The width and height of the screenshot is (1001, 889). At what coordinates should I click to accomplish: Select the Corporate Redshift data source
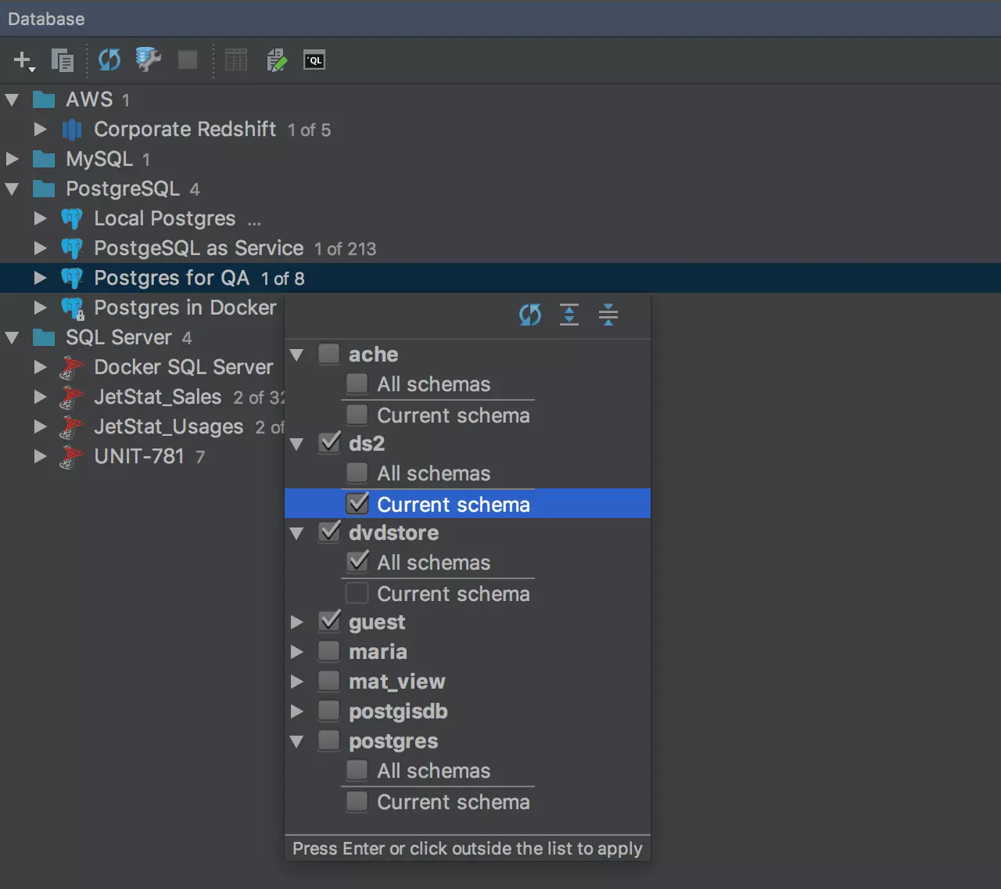click(185, 130)
